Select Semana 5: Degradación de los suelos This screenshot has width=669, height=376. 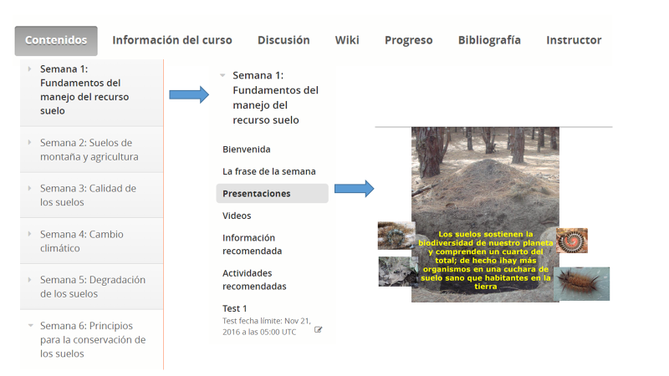point(93,287)
